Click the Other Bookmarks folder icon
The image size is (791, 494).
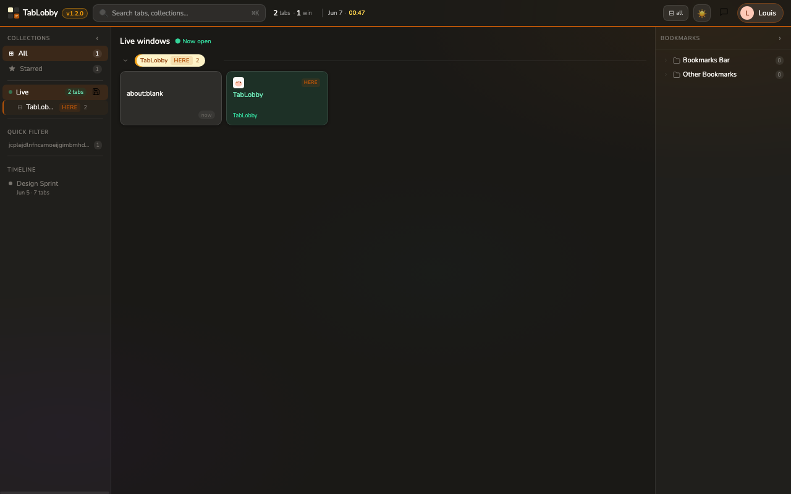point(677,75)
